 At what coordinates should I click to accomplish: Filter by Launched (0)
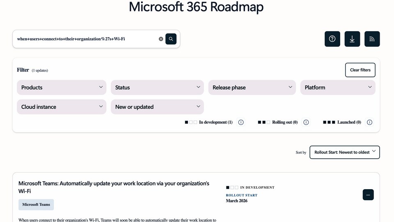click(x=342, y=122)
